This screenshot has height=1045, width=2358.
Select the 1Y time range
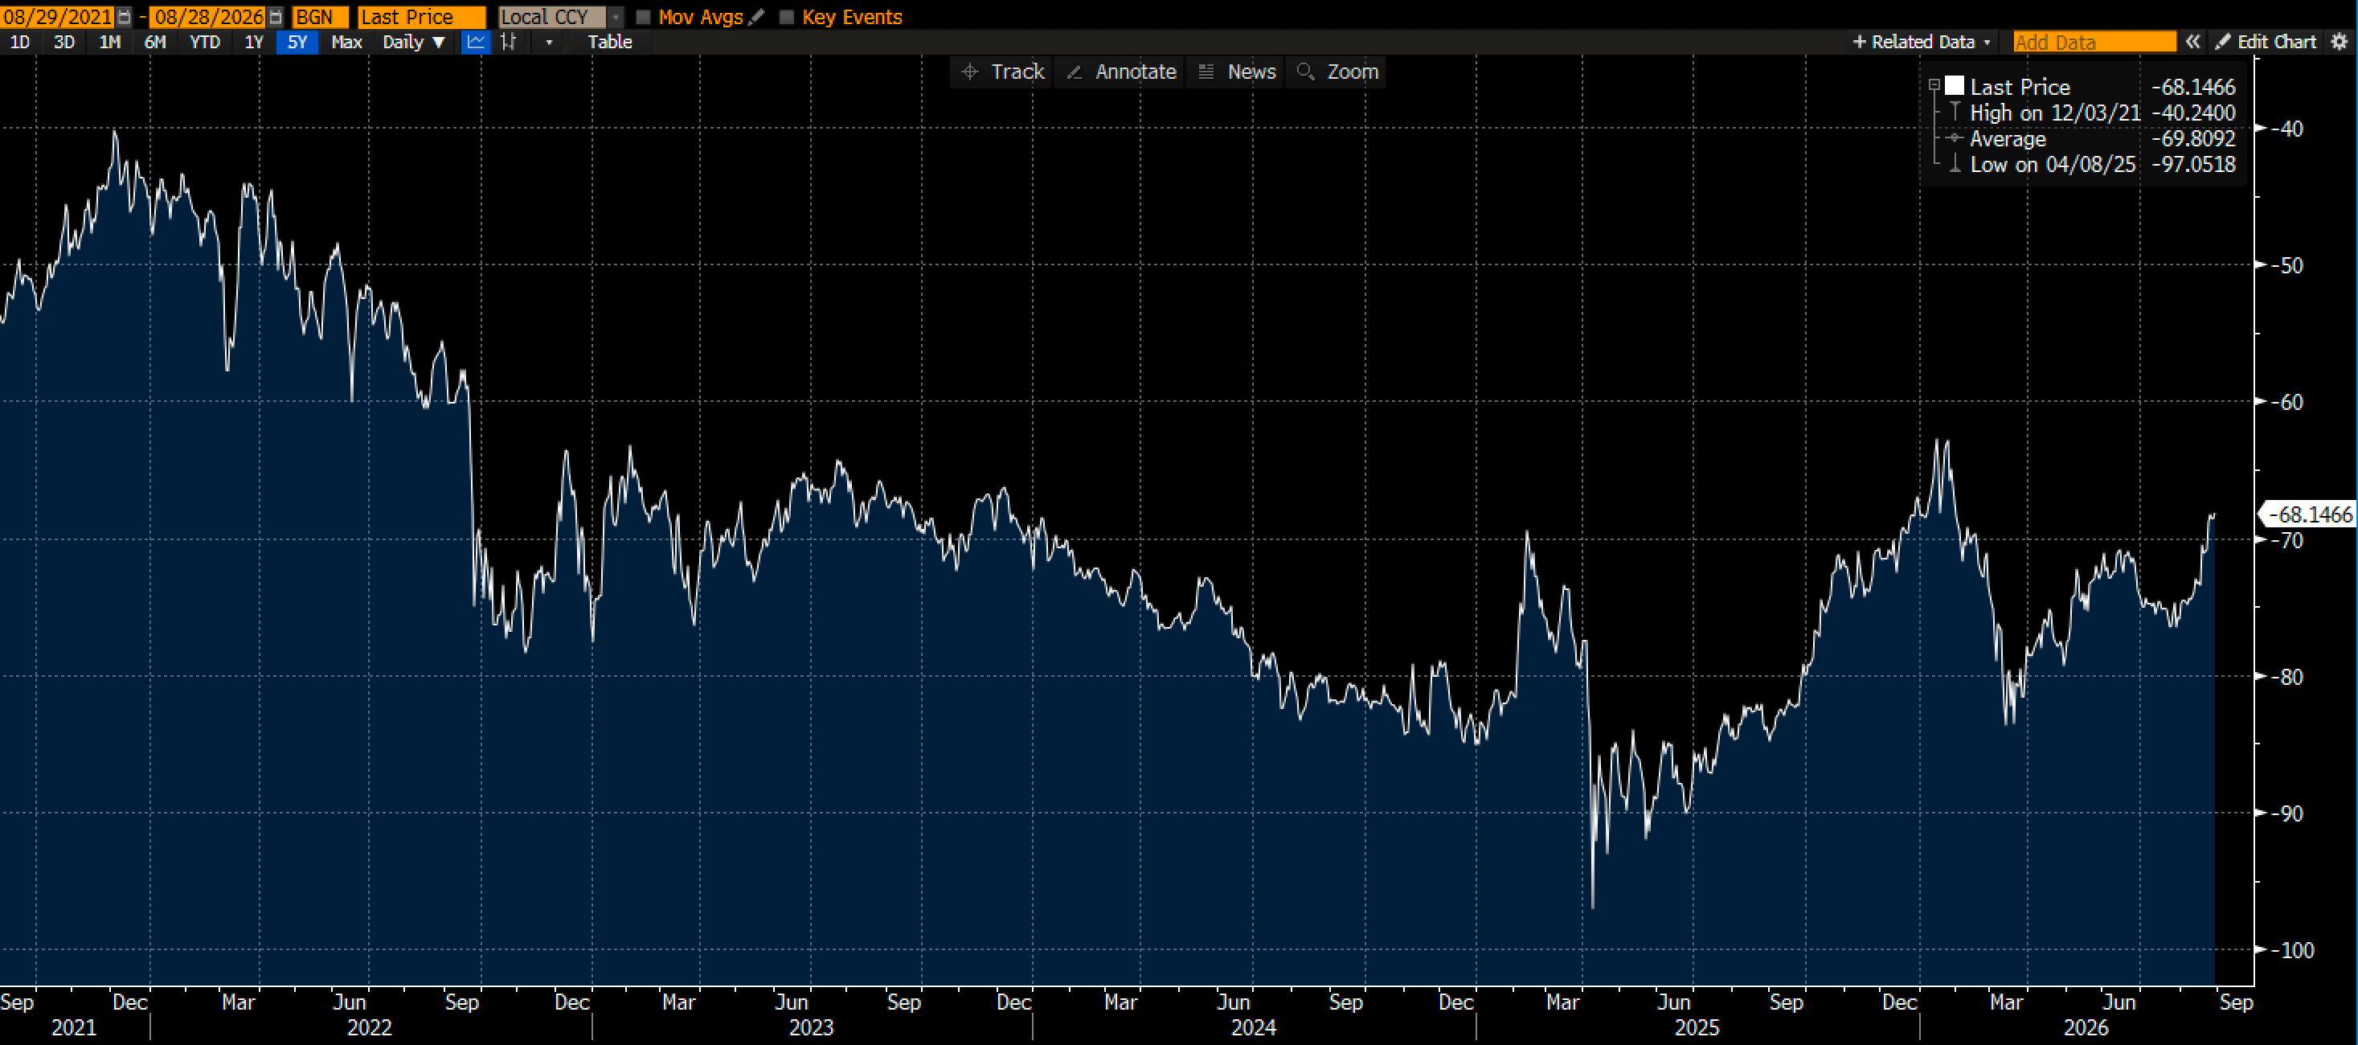(x=253, y=42)
